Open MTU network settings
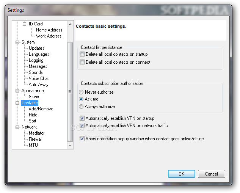The image size is (240, 193). 33,145
